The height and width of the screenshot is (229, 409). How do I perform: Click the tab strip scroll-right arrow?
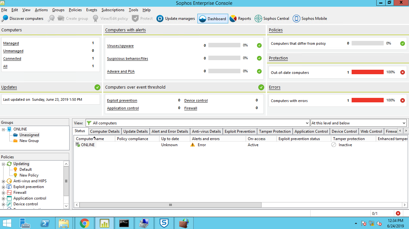[406, 131]
